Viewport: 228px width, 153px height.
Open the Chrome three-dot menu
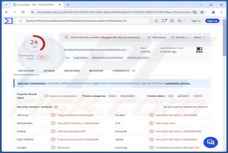click(x=221, y=12)
